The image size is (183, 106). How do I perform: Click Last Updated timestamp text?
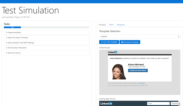point(16,17)
